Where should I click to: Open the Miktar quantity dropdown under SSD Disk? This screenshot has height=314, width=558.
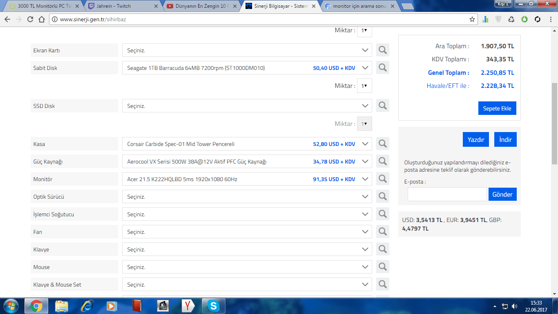point(364,124)
